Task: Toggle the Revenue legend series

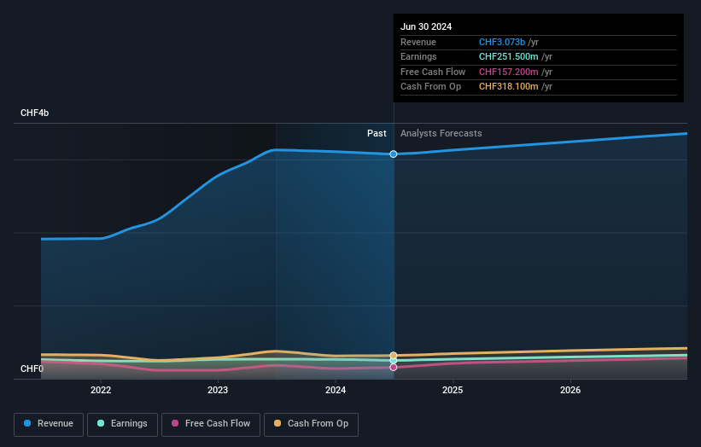Action: click(49, 424)
